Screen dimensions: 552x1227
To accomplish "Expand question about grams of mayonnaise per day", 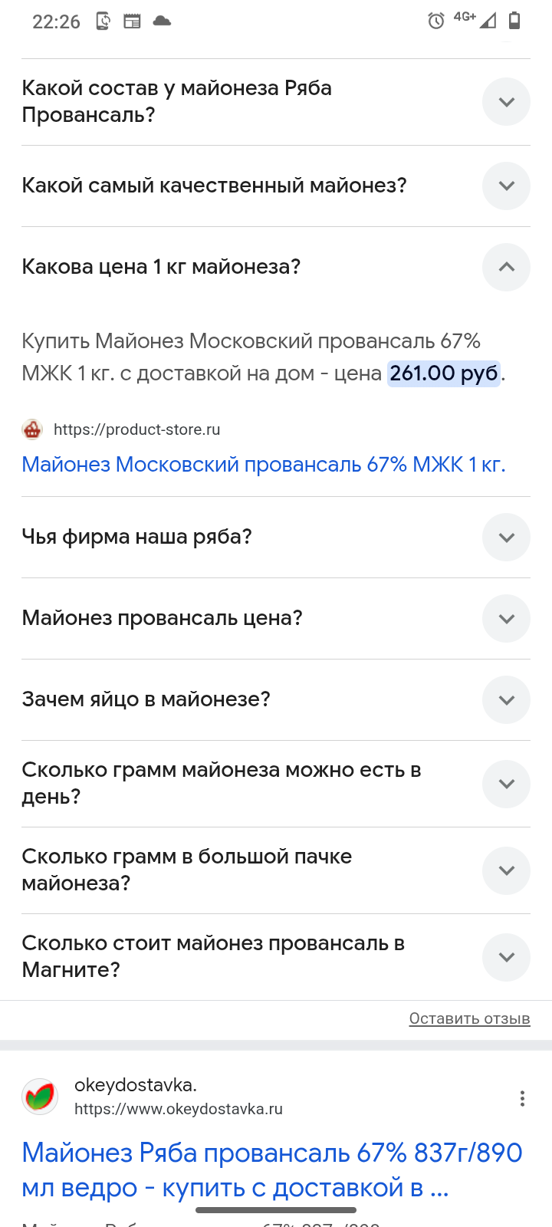I will pos(506,784).
